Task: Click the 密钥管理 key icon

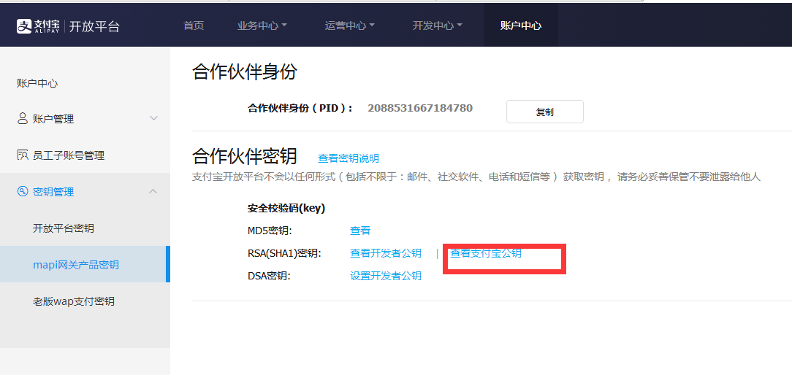Action: click(x=22, y=191)
